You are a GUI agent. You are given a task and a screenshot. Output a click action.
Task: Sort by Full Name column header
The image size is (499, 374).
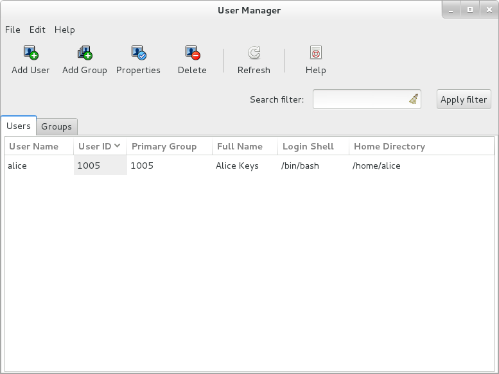click(x=245, y=146)
